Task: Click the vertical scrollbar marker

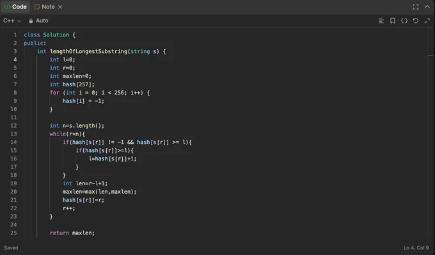Action: point(431,56)
